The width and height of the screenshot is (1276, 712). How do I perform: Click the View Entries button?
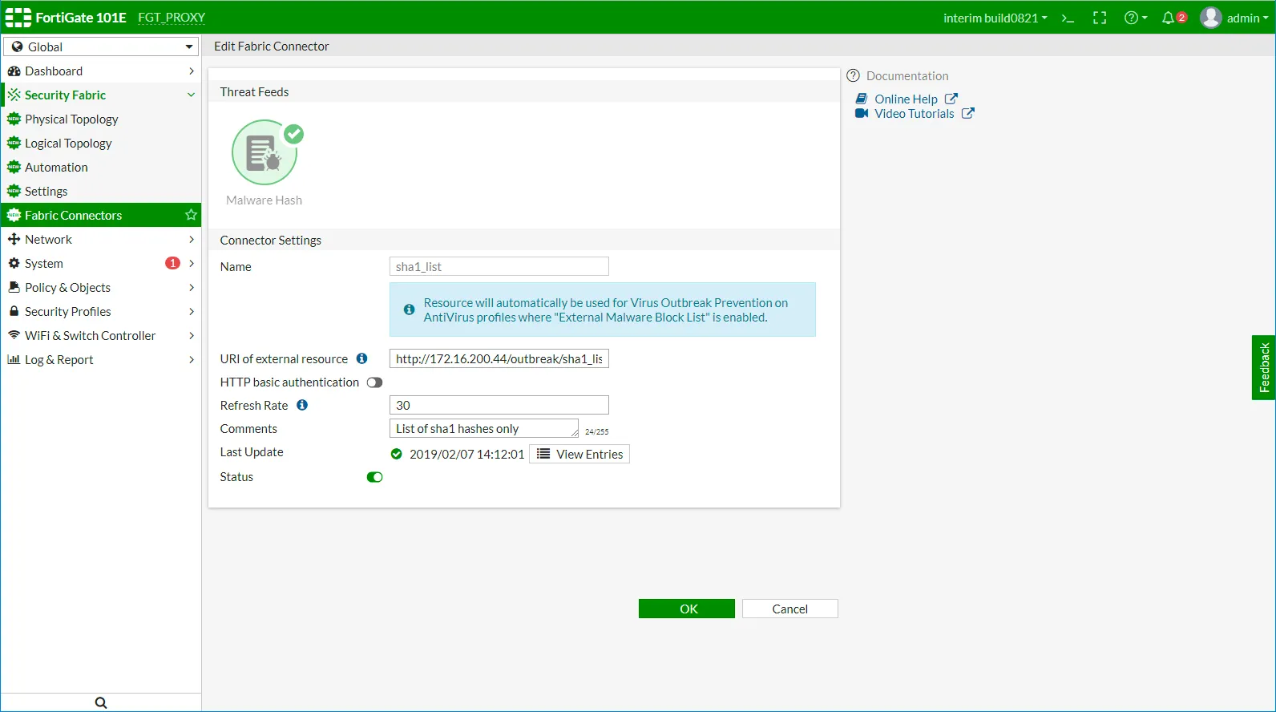[x=579, y=454]
